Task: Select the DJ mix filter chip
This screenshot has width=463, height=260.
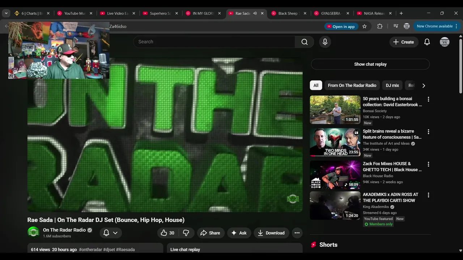Action: pyautogui.click(x=392, y=86)
